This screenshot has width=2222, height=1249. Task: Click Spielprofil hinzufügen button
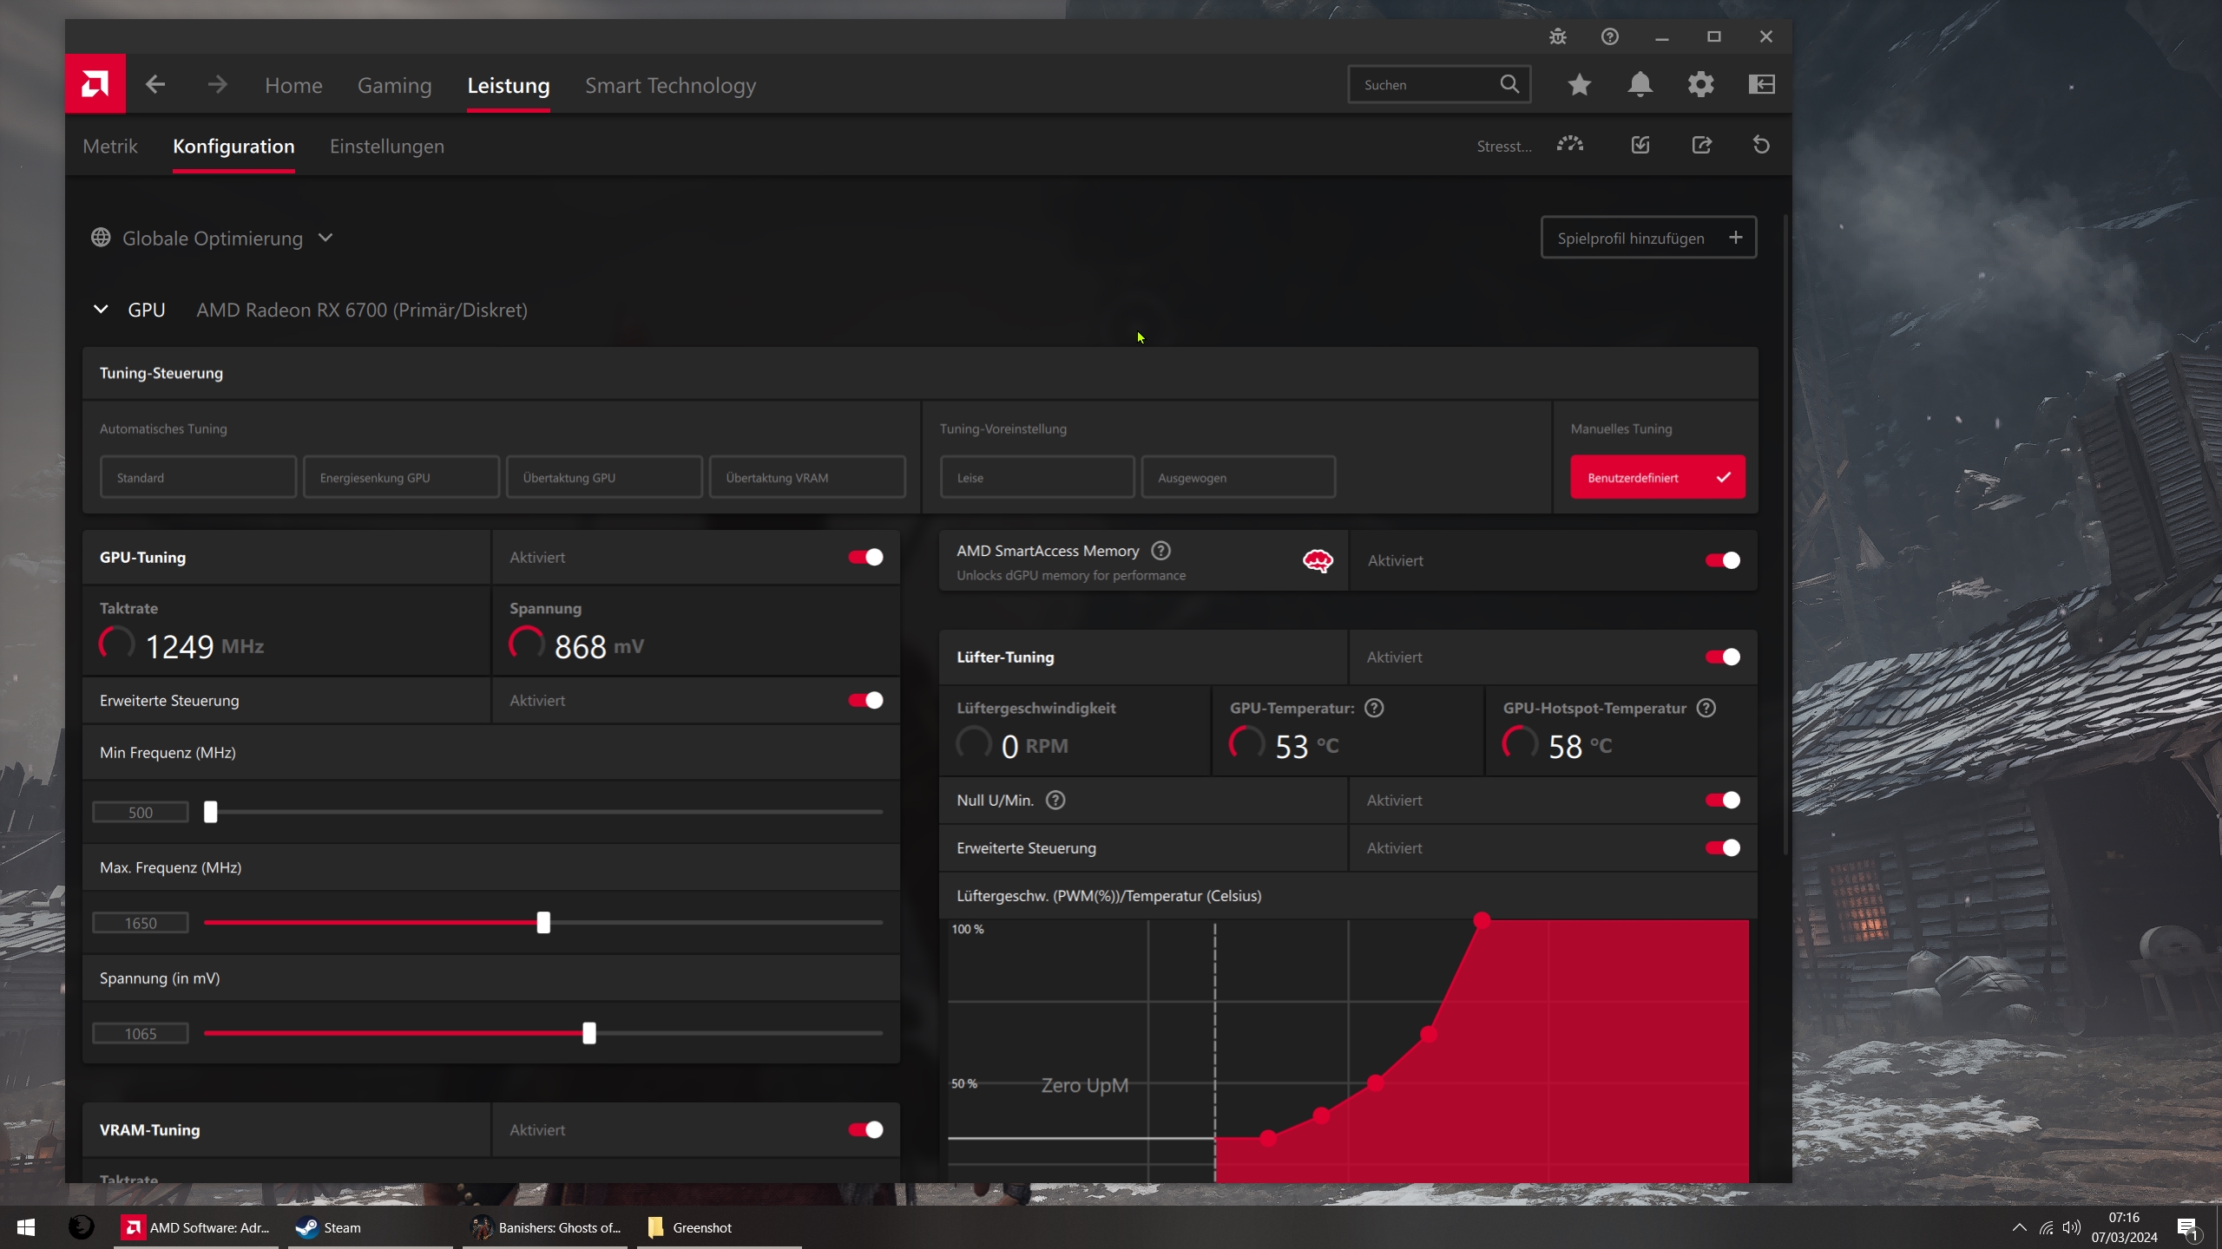[x=1648, y=238]
